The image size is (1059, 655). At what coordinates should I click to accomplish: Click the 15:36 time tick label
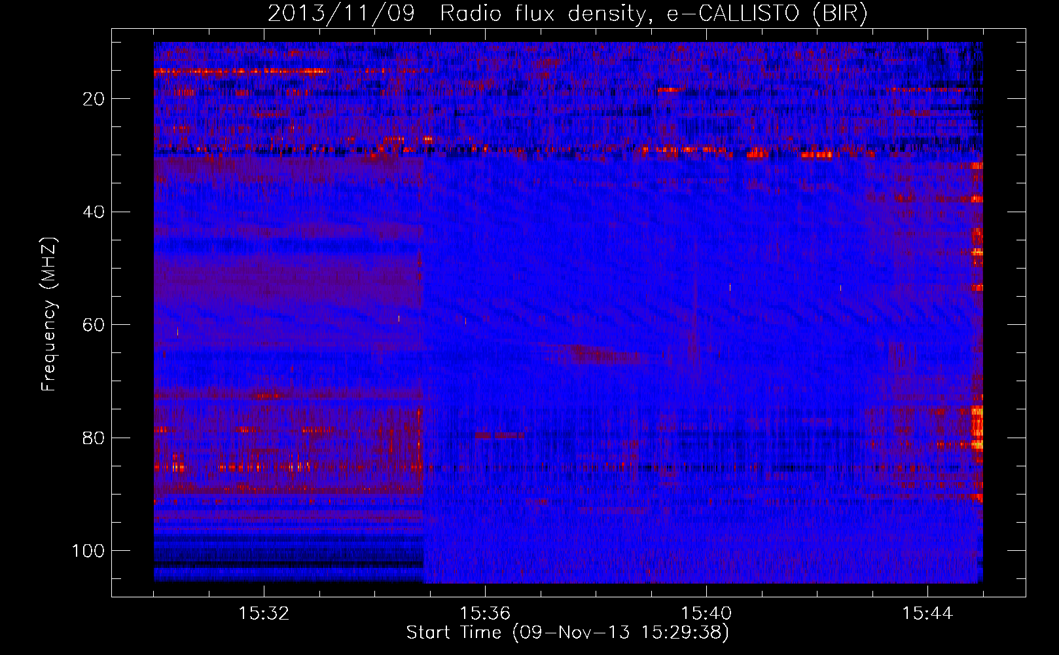[485, 614]
